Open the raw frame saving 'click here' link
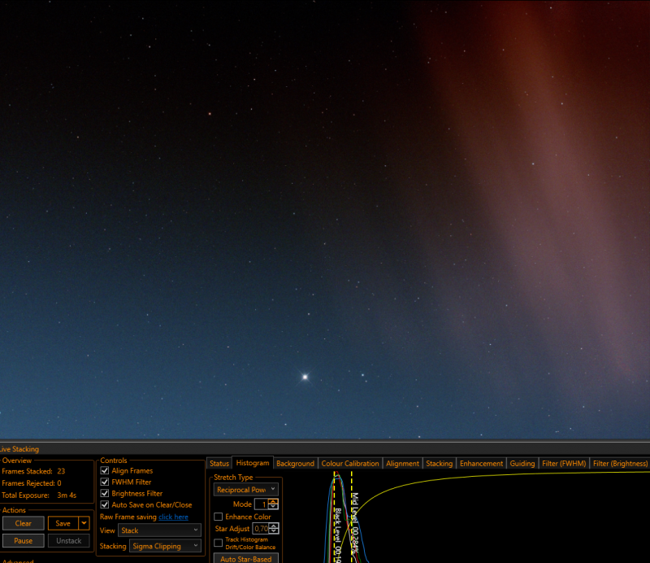650x563 pixels. click(173, 517)
